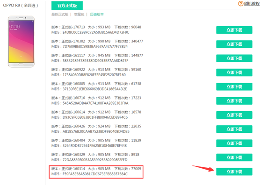Select MD5 text starting 3264FDDB7256
The image size is (261, 186).
89,145
